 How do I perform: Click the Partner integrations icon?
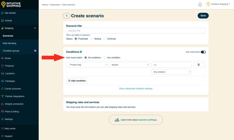pos(2,96)
